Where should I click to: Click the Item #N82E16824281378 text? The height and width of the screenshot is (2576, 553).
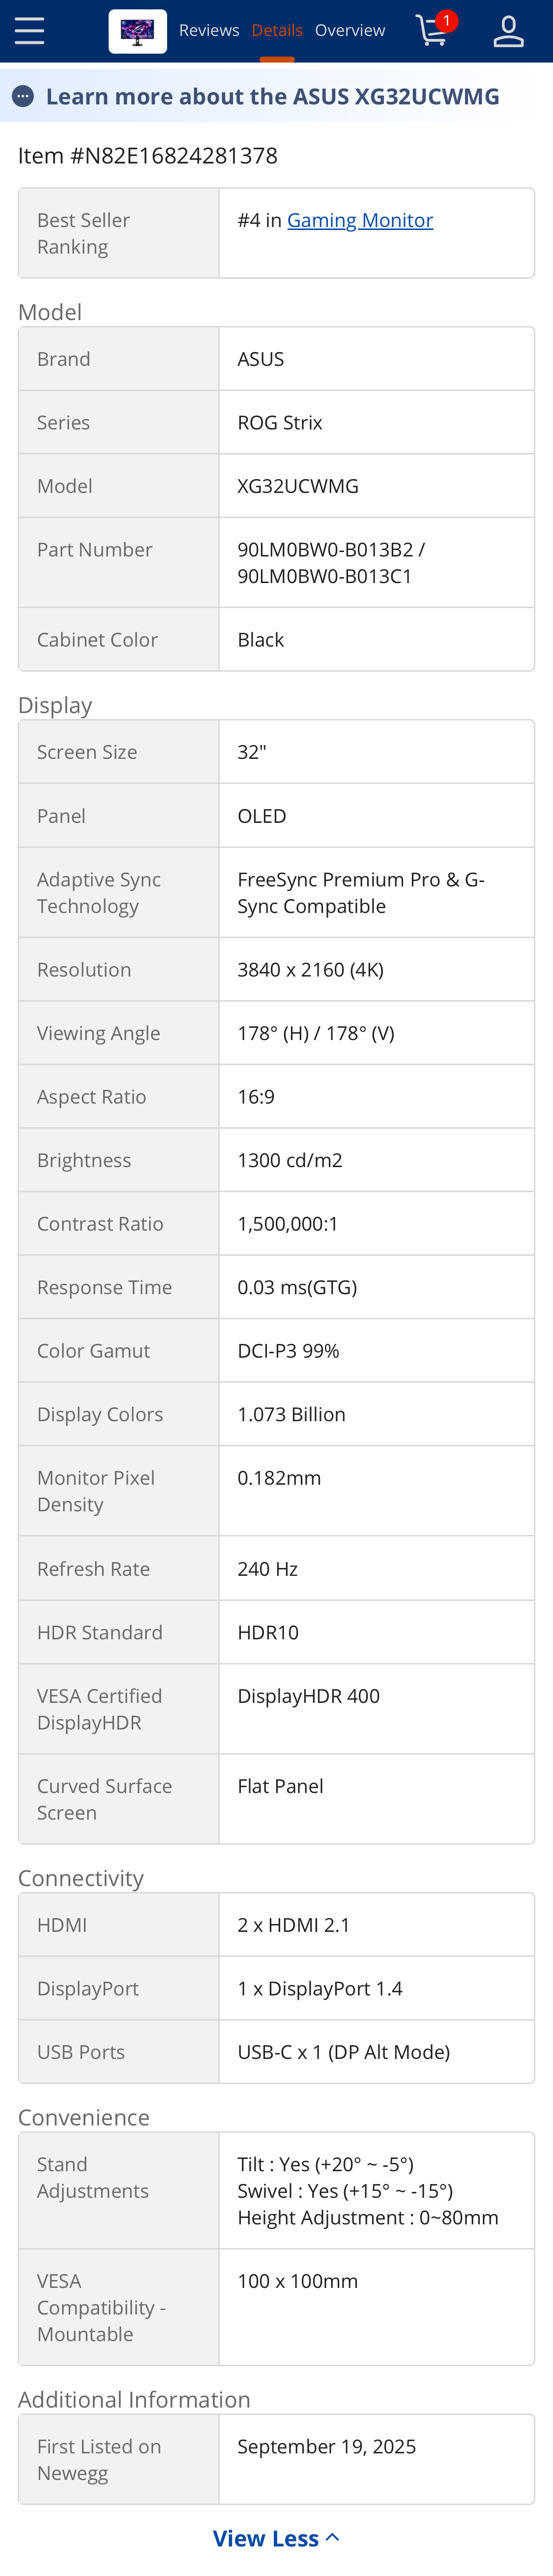[148, 156]
